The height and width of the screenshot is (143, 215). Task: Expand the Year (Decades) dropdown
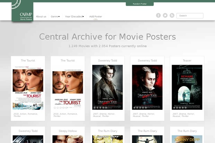point(75,16)
